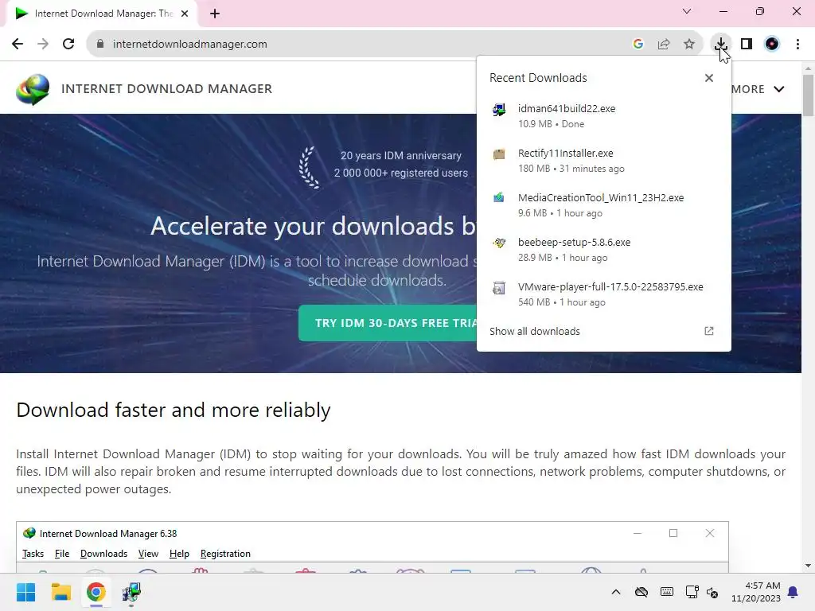Show hidden system tray icons
815x611 pixels.
pyautogui.click(x=616, y=592)
